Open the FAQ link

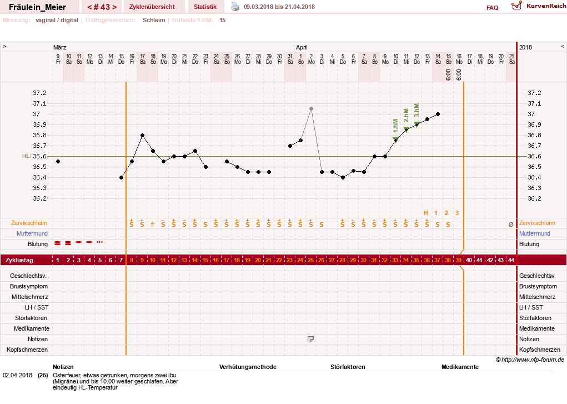tap(492, 8)
